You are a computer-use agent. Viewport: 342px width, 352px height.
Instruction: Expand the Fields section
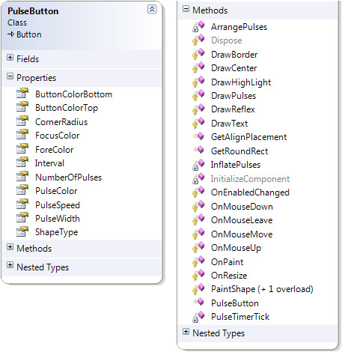[10, 58]
